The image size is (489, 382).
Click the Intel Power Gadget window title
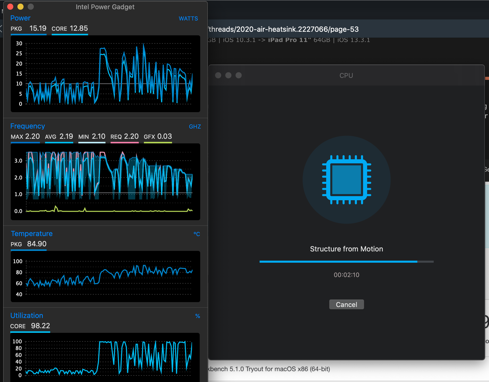[x=105, y=7]
